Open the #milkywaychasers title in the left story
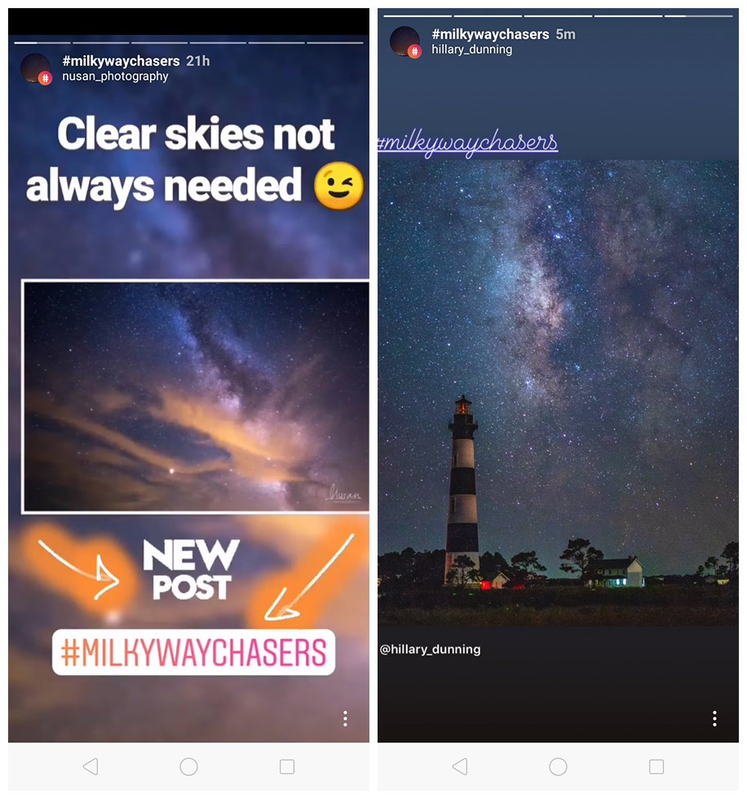 (x=121, y=61)
